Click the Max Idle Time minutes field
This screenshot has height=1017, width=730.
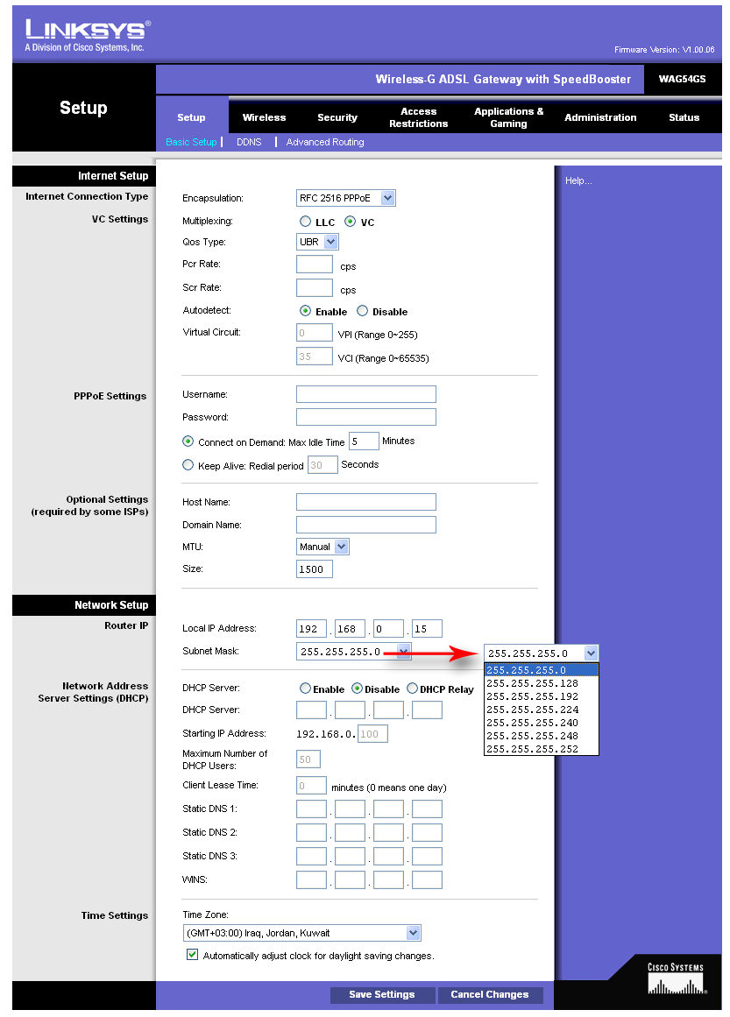coord(364,441)
